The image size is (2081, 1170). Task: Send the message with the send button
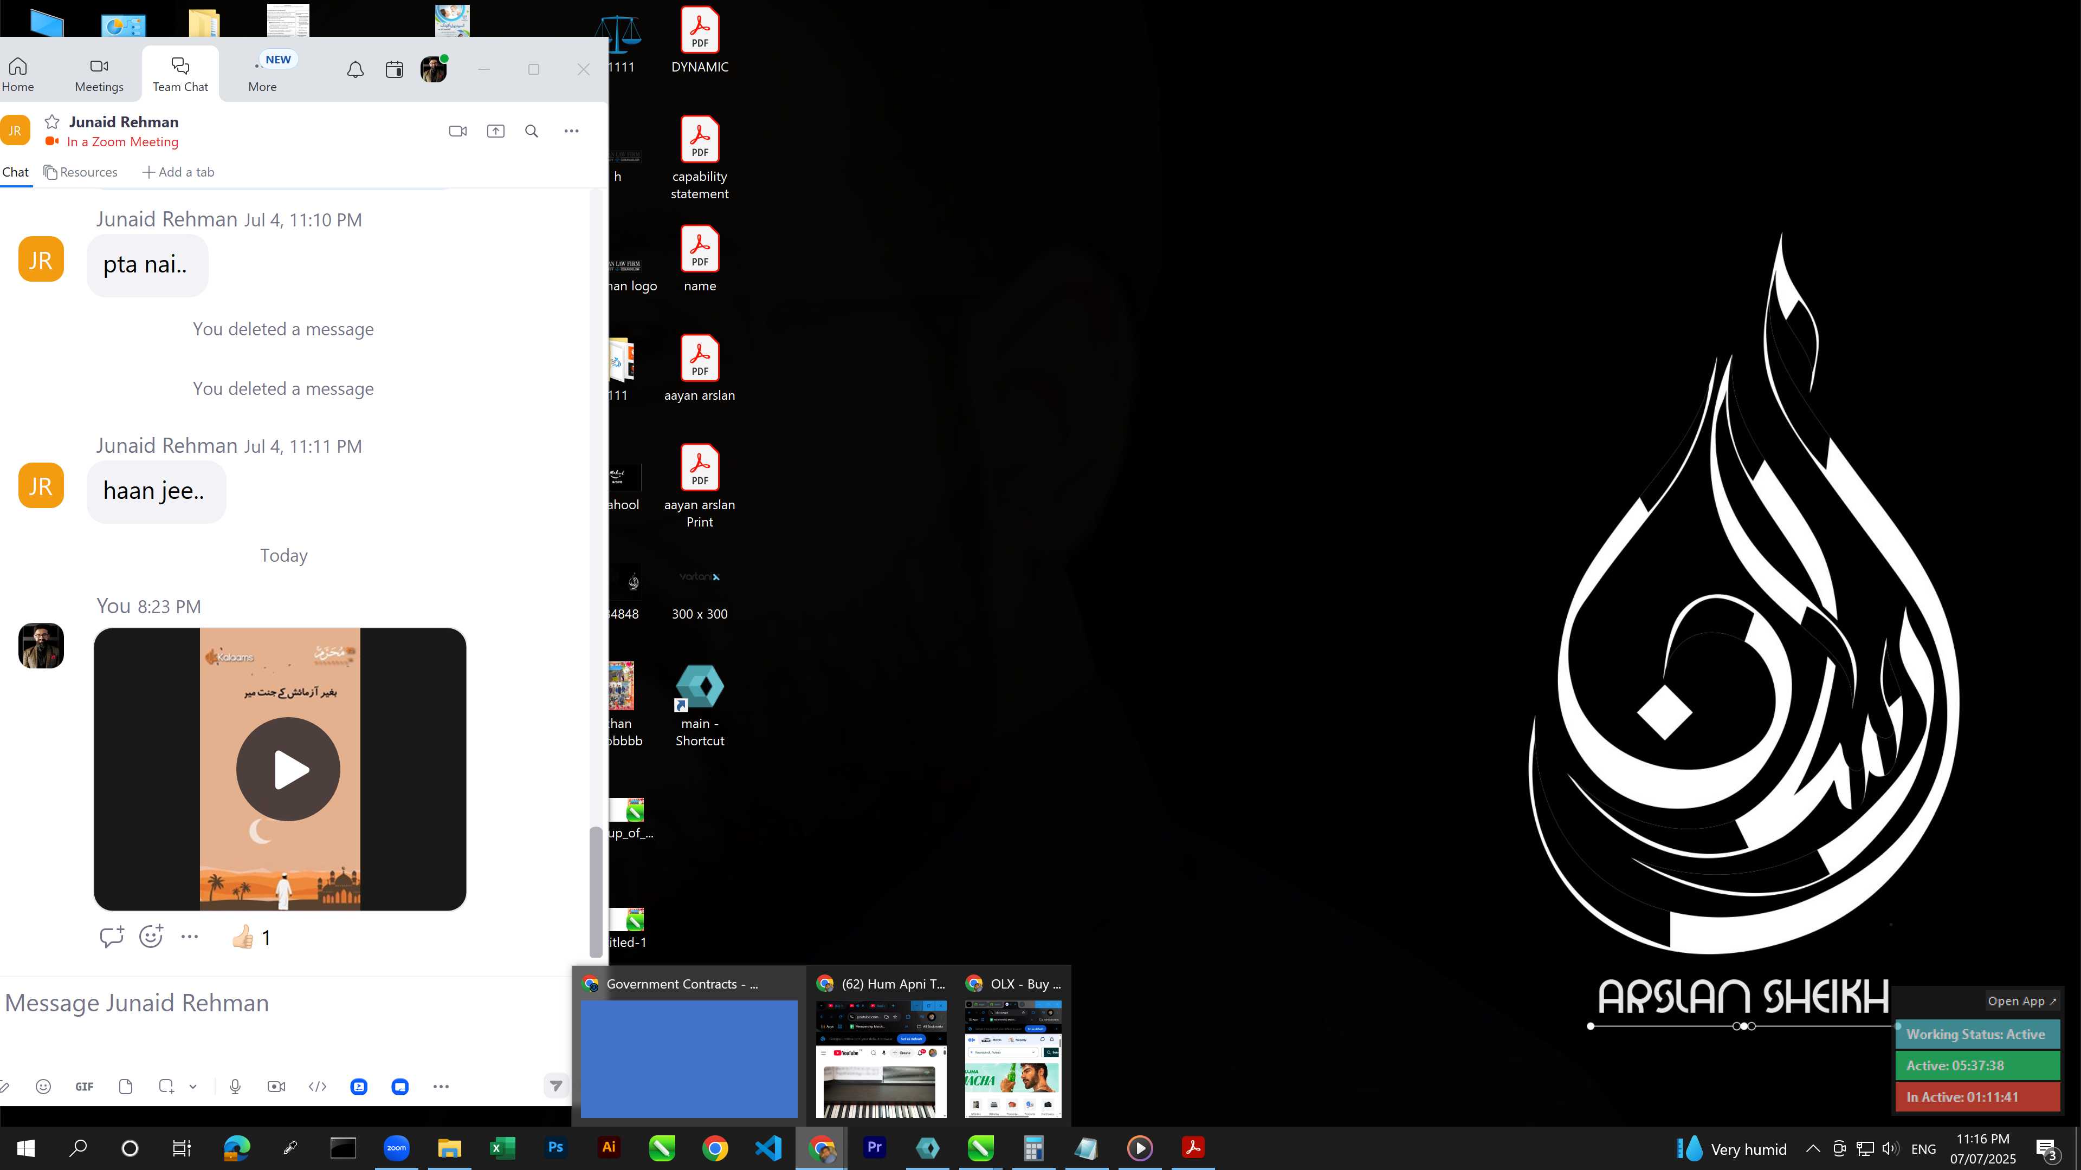click(x=556, y=1086)
